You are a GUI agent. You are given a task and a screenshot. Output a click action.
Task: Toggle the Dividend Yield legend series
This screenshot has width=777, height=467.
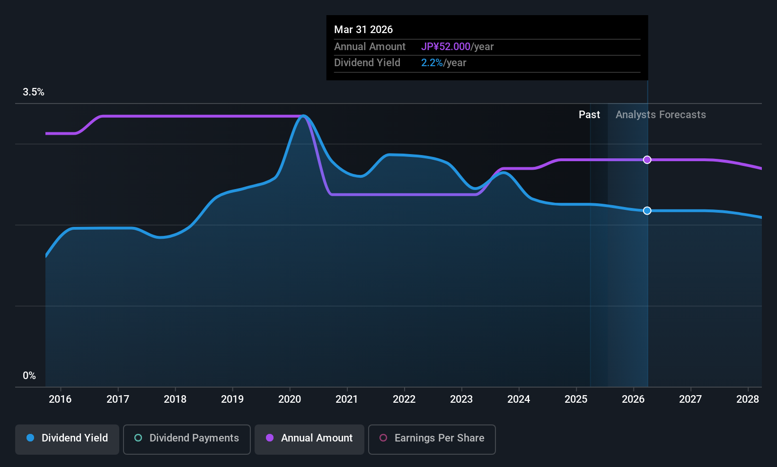[67, 440]
